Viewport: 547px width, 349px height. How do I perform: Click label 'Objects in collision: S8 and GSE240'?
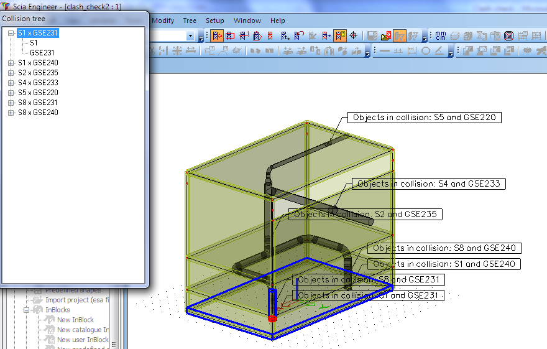point(444,248)
